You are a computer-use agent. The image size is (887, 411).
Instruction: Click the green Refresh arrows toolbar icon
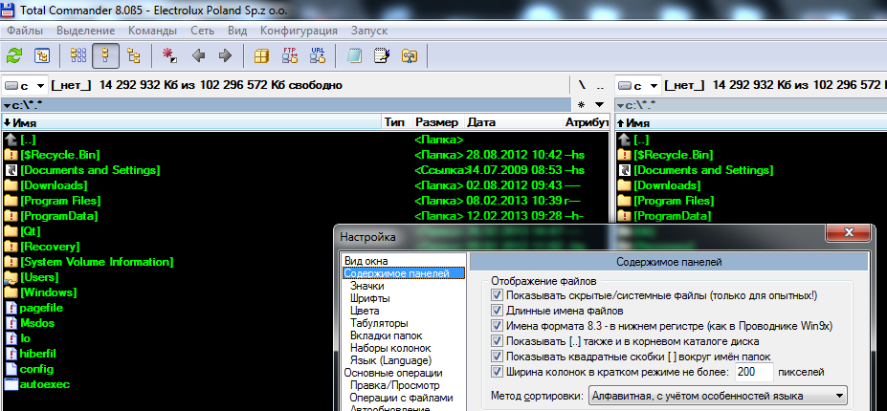tap(14, 55)
